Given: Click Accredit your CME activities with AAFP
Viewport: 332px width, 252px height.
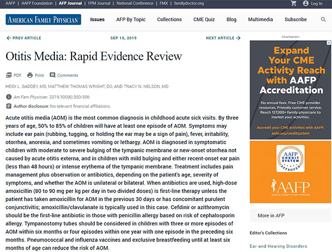Looking at the screenshot, I should (x=290, y=127).
